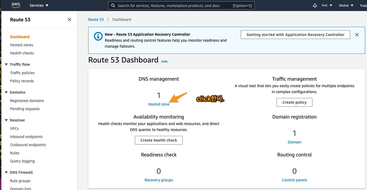
Task: Click the AWS logo home icon
Action: 16,5
